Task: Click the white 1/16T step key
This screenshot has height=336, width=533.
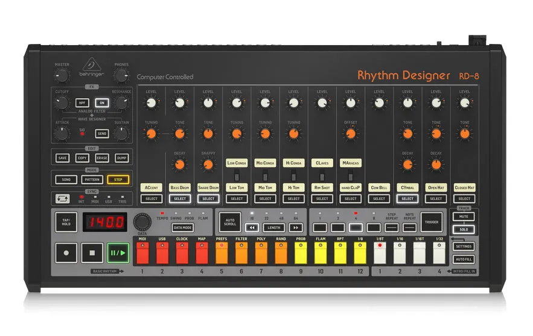Action: point(420,252)
